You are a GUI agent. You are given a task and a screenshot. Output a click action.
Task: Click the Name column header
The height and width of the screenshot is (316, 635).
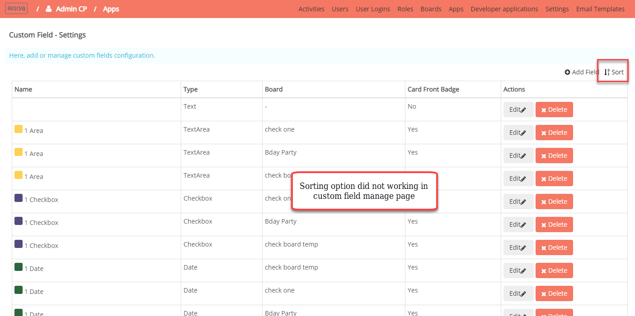tap(23, 89)
